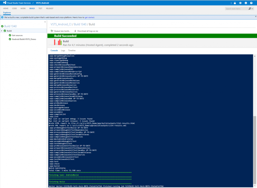The width and height of the screenshot is (257, 188).
Task: Click the Visual Studio Team Services logo
Action: pos(5,3)
